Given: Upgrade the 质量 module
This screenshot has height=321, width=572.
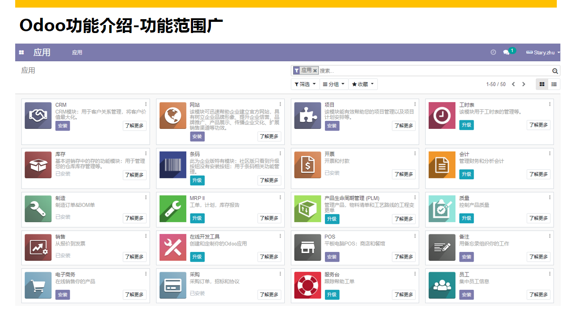Looking at the screenshot, I should click(x=467, y=218).
